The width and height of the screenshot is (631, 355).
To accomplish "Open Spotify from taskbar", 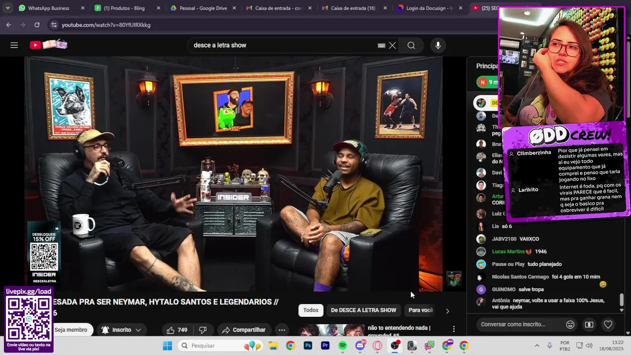I will [343, 346].
